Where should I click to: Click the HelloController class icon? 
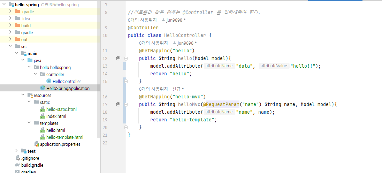point(49,81)
